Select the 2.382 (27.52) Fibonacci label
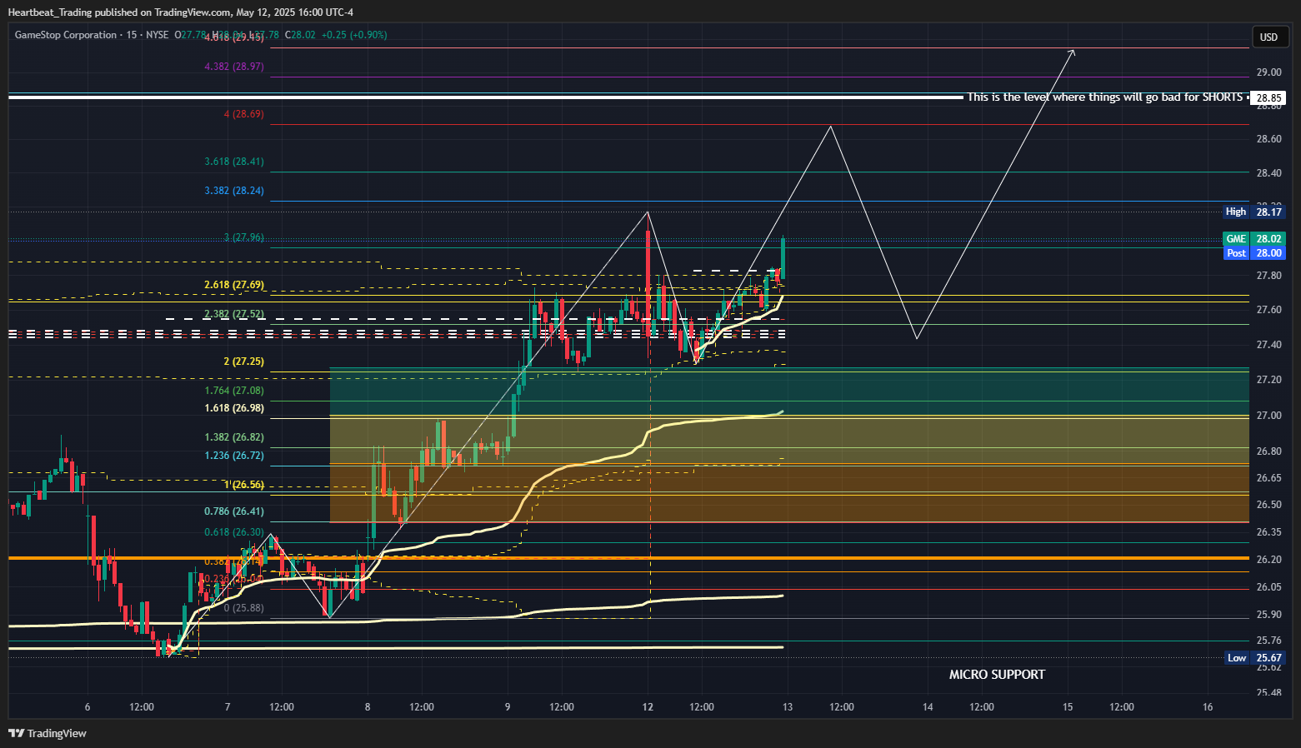 tap(234, 314)
